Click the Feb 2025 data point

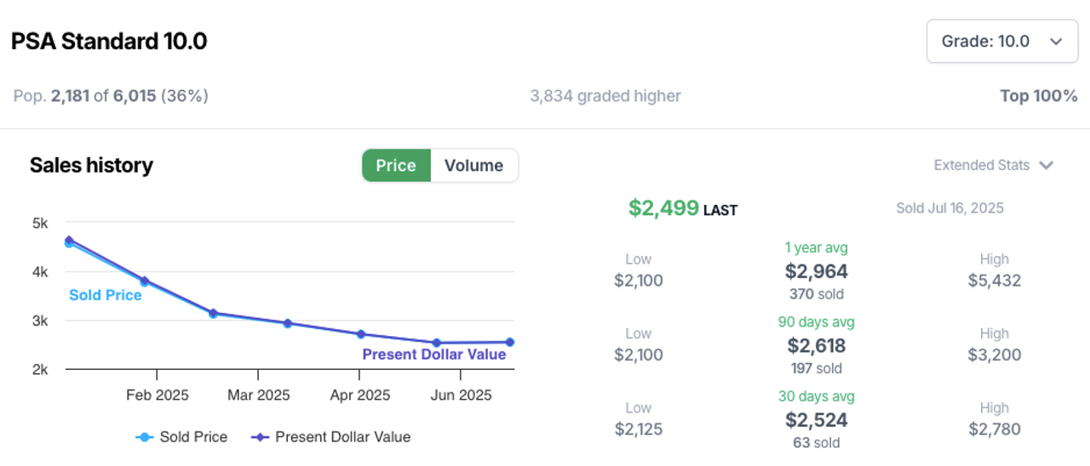point(145,281)
